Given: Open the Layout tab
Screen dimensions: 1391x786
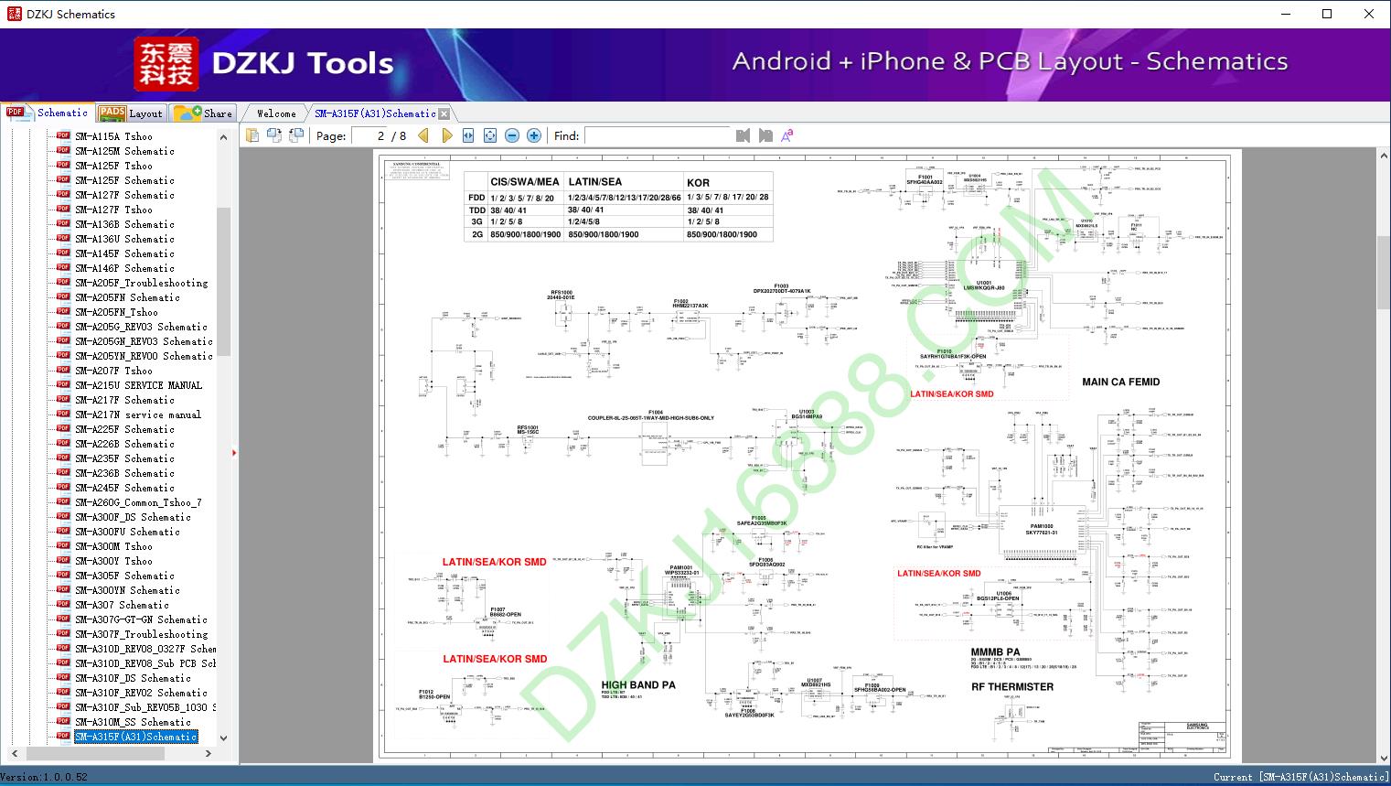Looking at the screenshot, I should [x=131, y=113].
